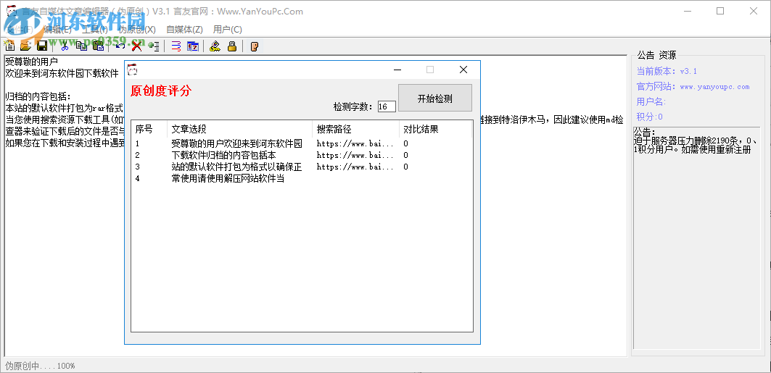771x373 pixels.
Task: Click the editor line 受尊敬的用户
Action: pyautogui.click(x=31, y=62)
